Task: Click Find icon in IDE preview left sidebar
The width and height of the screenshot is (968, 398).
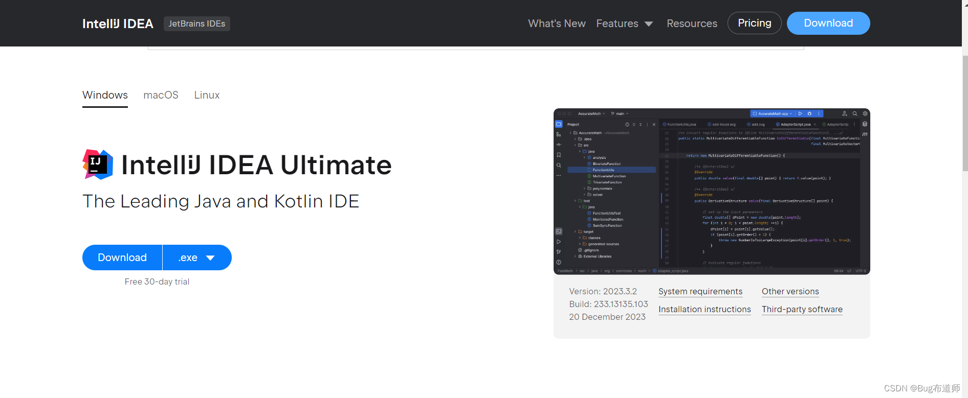Action: click(x=559, y=166)
